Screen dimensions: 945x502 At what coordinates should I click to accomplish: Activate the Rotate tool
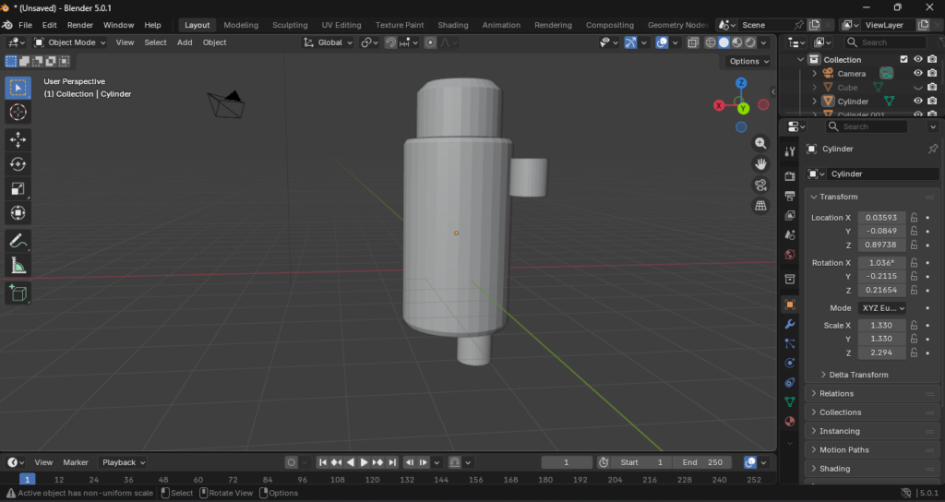18,164
